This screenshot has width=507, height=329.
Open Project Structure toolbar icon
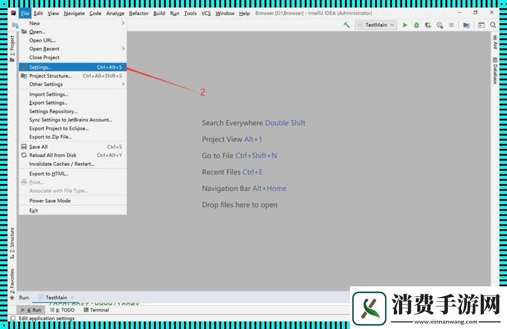tap(466, 25)
